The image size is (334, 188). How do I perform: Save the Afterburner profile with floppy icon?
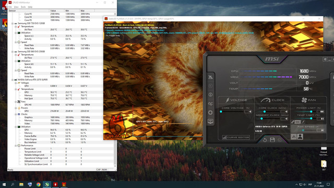pyautogui.click(x=272, y=140)
